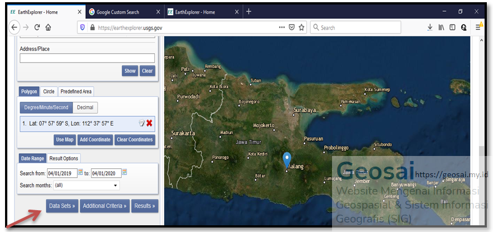Click the scrollbar up arrow
This screenshot has width=493, height=232.
[x=481, y=40]
